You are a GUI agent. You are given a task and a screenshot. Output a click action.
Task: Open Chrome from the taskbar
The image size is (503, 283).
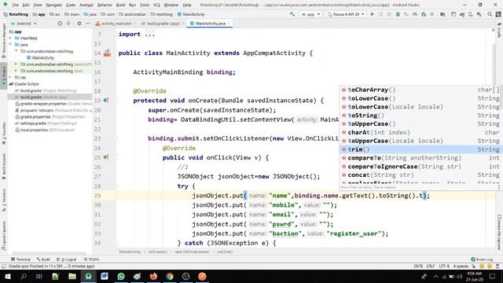coord(170,276)
